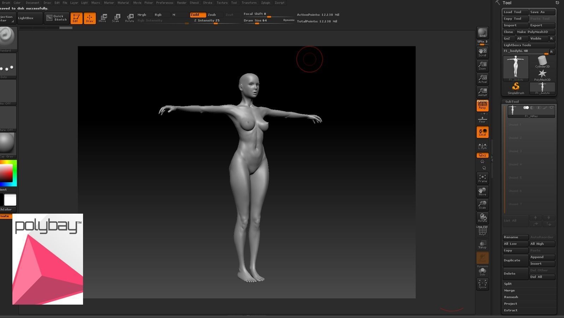Select the F1_HiRes subtool row
This screenshot has width=564, height=318.
531,111
